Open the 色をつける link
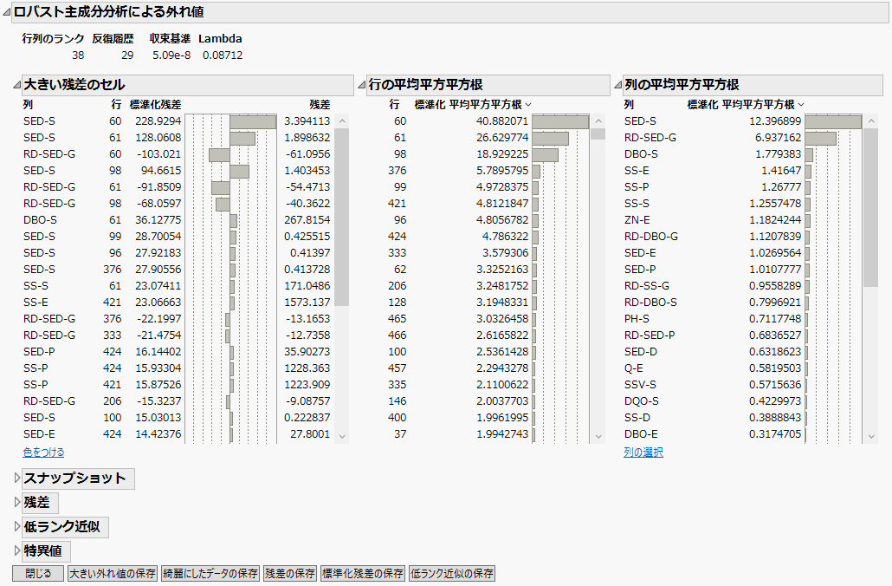Screen dimensions: 892x586 point(44,453)
